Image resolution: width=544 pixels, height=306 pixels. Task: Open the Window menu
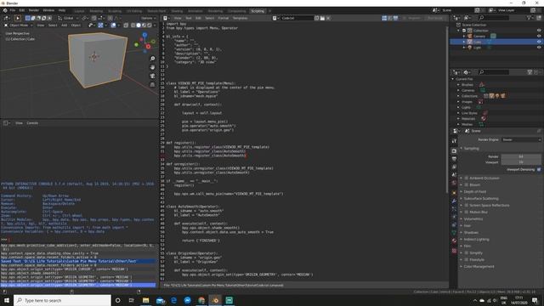tap(48, 10)
